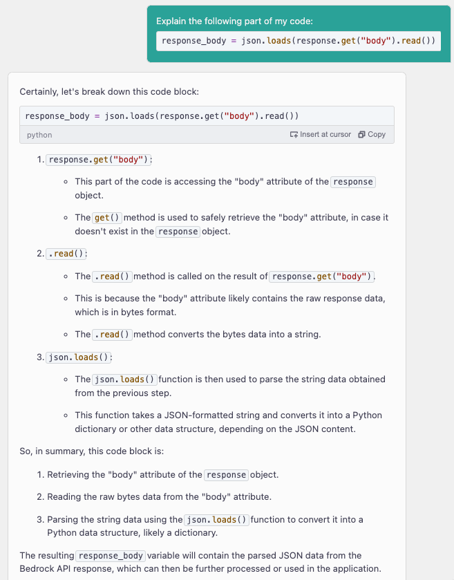Click the 'Insert at cursor' button label
Screen dimensions: 454x580
point(325,135)
